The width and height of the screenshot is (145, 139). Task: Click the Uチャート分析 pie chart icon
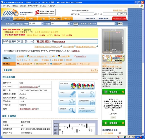[28, 56]
